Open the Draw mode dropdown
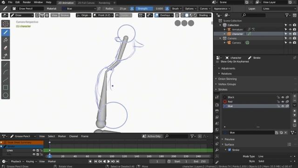298x168 pixels. click(22, 15)
